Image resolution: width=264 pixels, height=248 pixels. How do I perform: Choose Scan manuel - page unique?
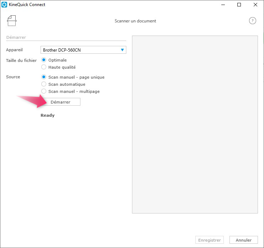[x=73, y=77]
